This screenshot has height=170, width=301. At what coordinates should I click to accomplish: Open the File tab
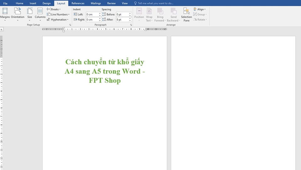5,3
